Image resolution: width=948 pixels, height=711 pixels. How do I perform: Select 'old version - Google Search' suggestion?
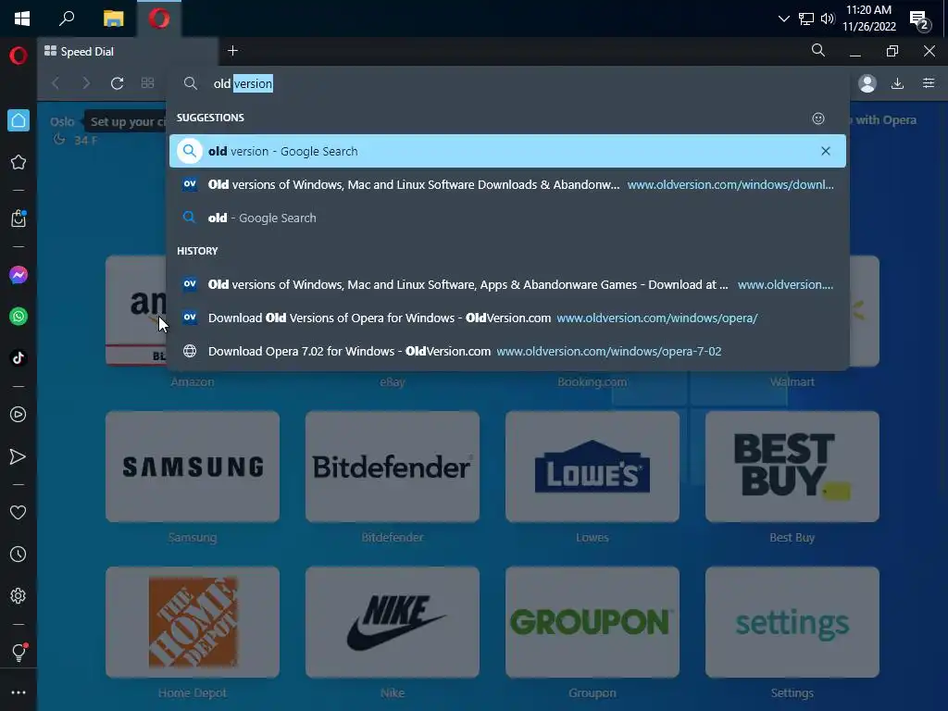tap(507, 151)
